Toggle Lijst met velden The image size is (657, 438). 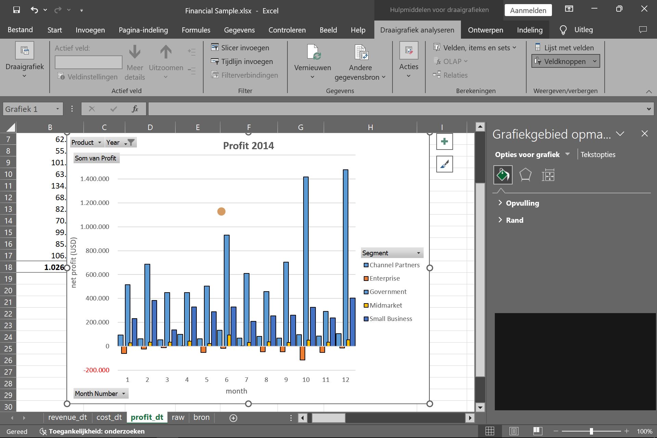(565, 48)
